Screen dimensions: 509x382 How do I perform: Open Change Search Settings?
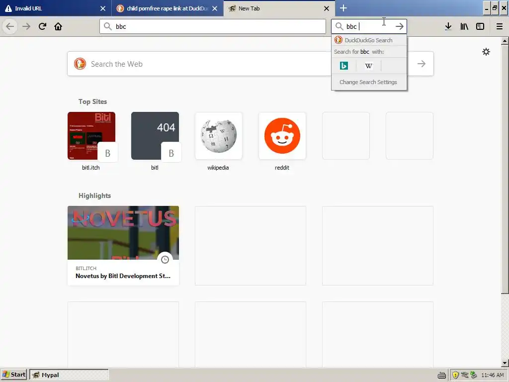click(369, 82)
